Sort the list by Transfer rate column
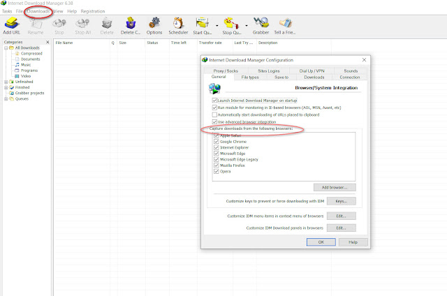This screenshot has width=447, height=296. pos(214,43)
